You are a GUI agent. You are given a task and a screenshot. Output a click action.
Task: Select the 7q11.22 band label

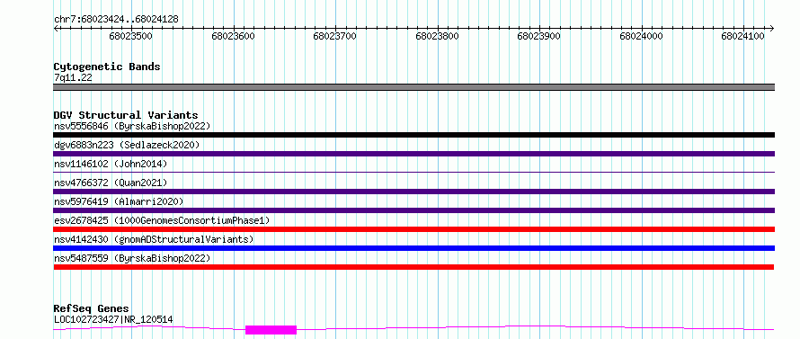pos(73,78)
